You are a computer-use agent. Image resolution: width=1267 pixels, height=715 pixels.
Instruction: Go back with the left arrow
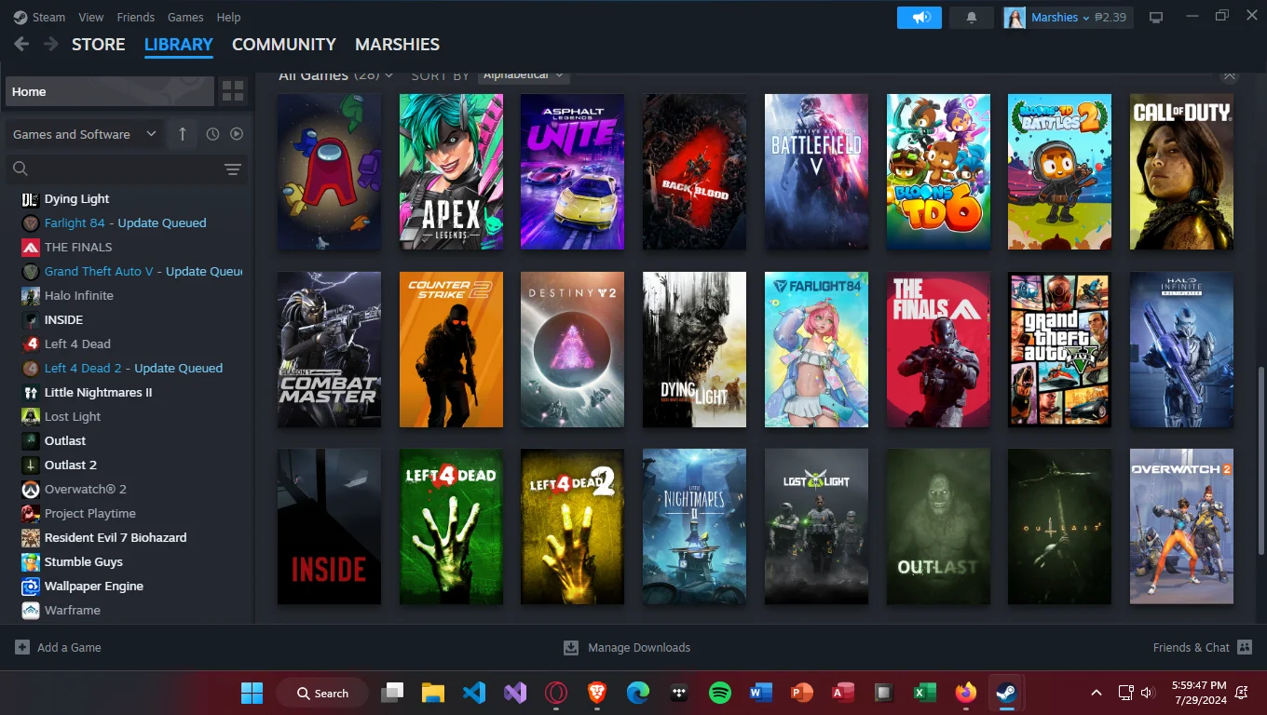coord(20,44)
